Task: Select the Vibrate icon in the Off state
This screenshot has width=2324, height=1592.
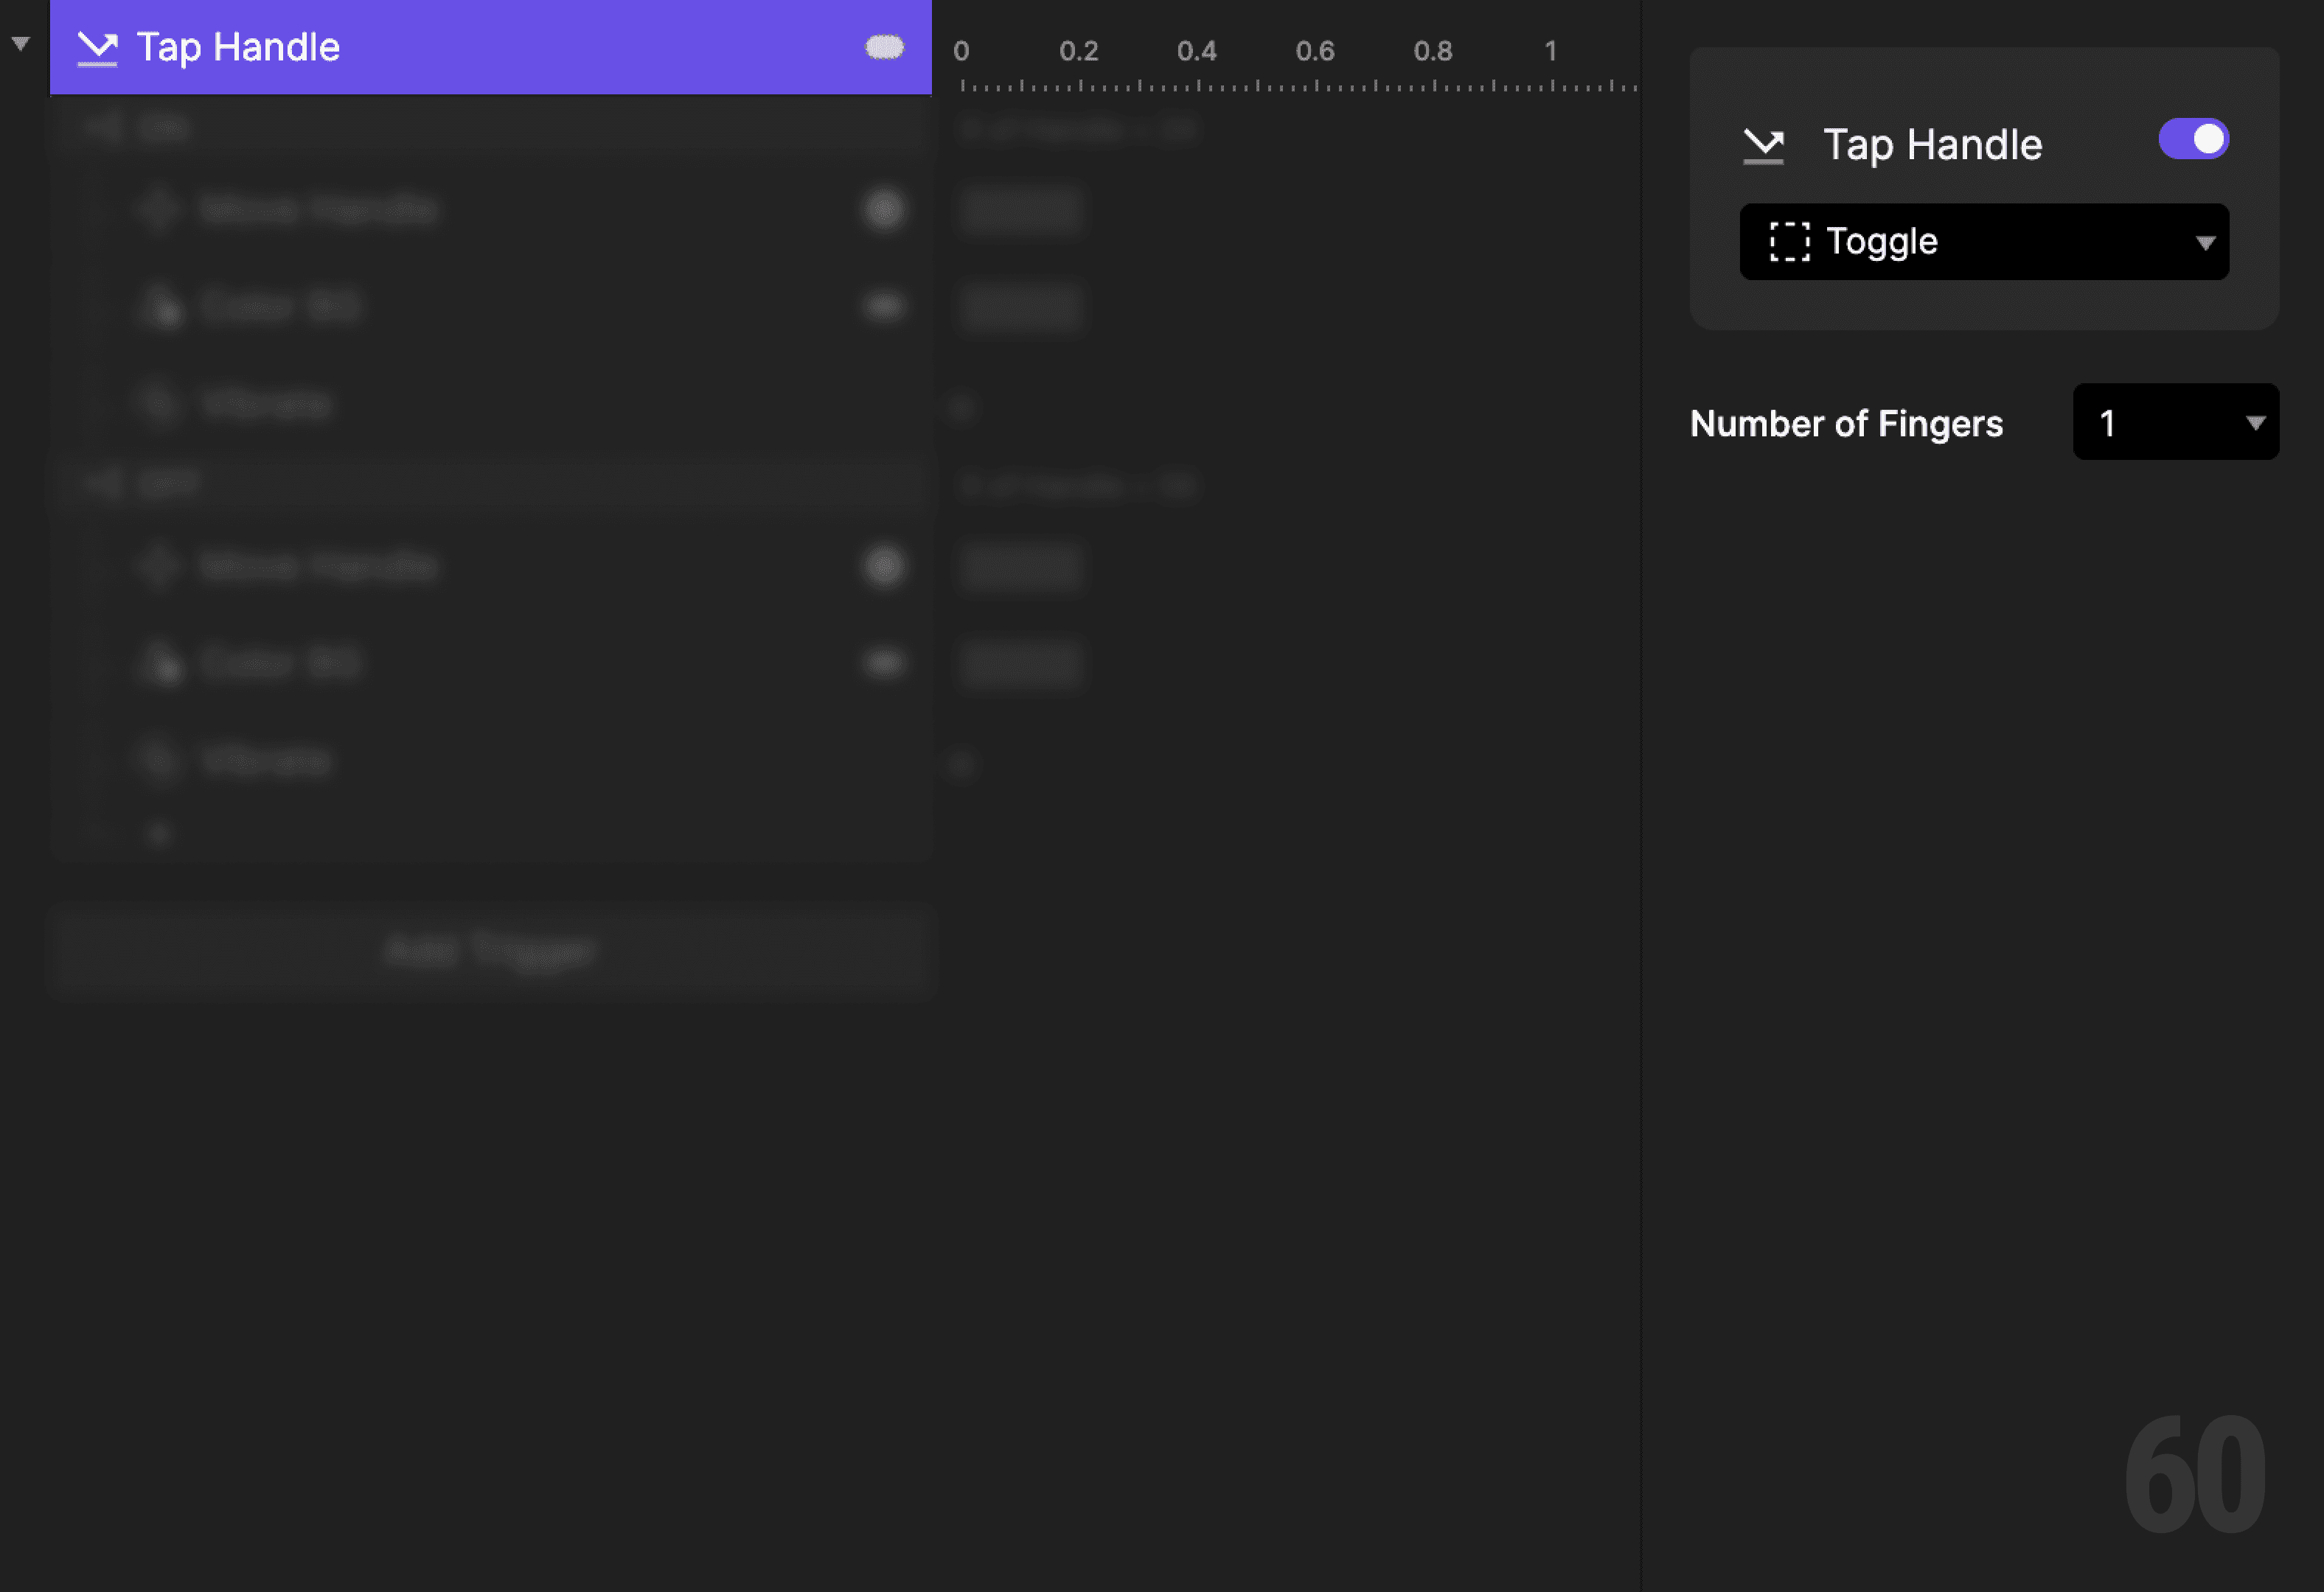Action: (160, 760)
